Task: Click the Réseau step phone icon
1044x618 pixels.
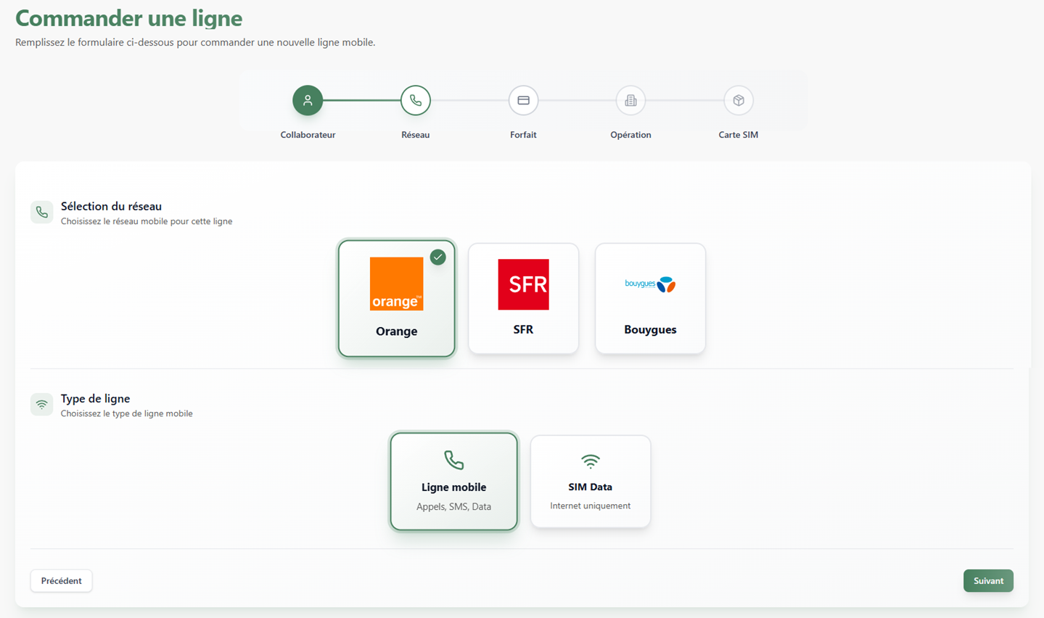Action: [x=416, y=100]
